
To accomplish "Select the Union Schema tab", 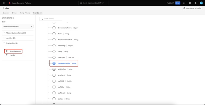I will pyautogui.click(x=37, y=13).
